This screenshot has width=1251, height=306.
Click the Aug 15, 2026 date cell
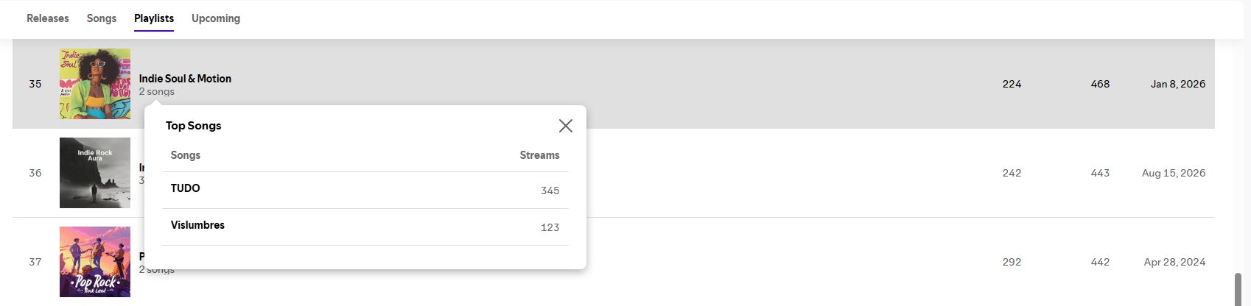point(1174,173)
